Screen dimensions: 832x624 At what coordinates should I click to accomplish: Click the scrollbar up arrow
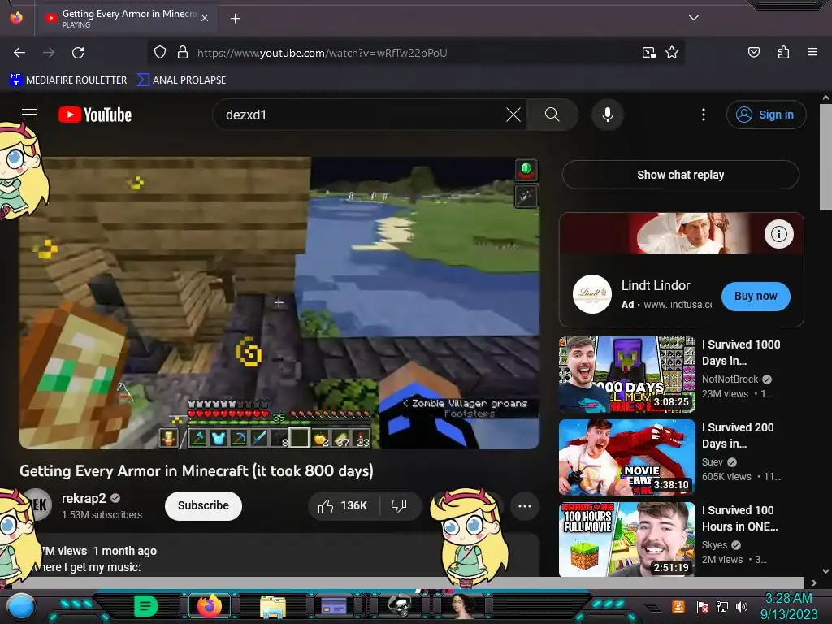click(x=825, y=98)
